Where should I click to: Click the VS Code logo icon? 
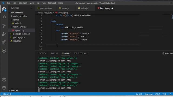[3, 3]
